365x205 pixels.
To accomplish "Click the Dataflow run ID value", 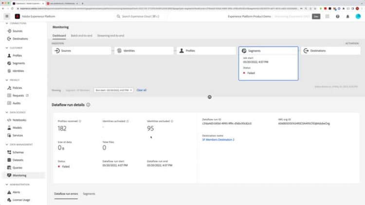I will pos(227,124).
